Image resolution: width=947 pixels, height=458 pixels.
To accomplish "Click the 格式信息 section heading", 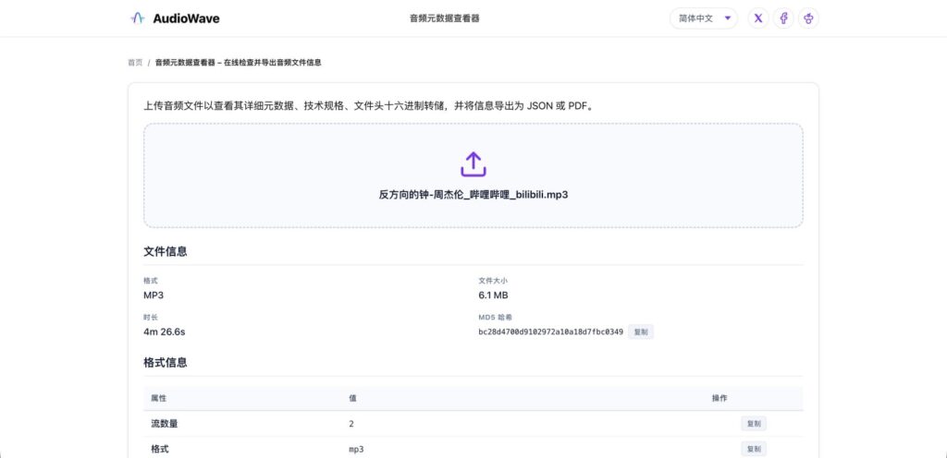I will (x=166, y=362).
